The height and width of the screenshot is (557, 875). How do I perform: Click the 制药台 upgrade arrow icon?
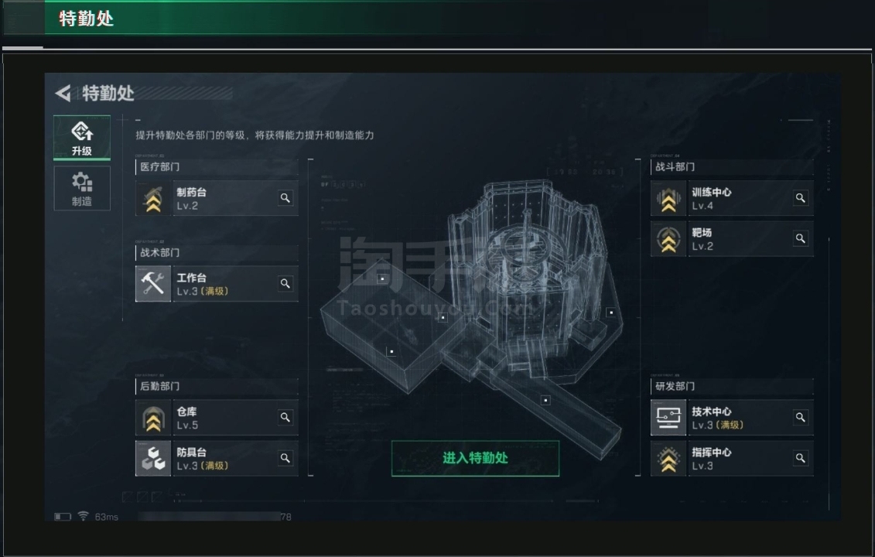tap(153, 198)
